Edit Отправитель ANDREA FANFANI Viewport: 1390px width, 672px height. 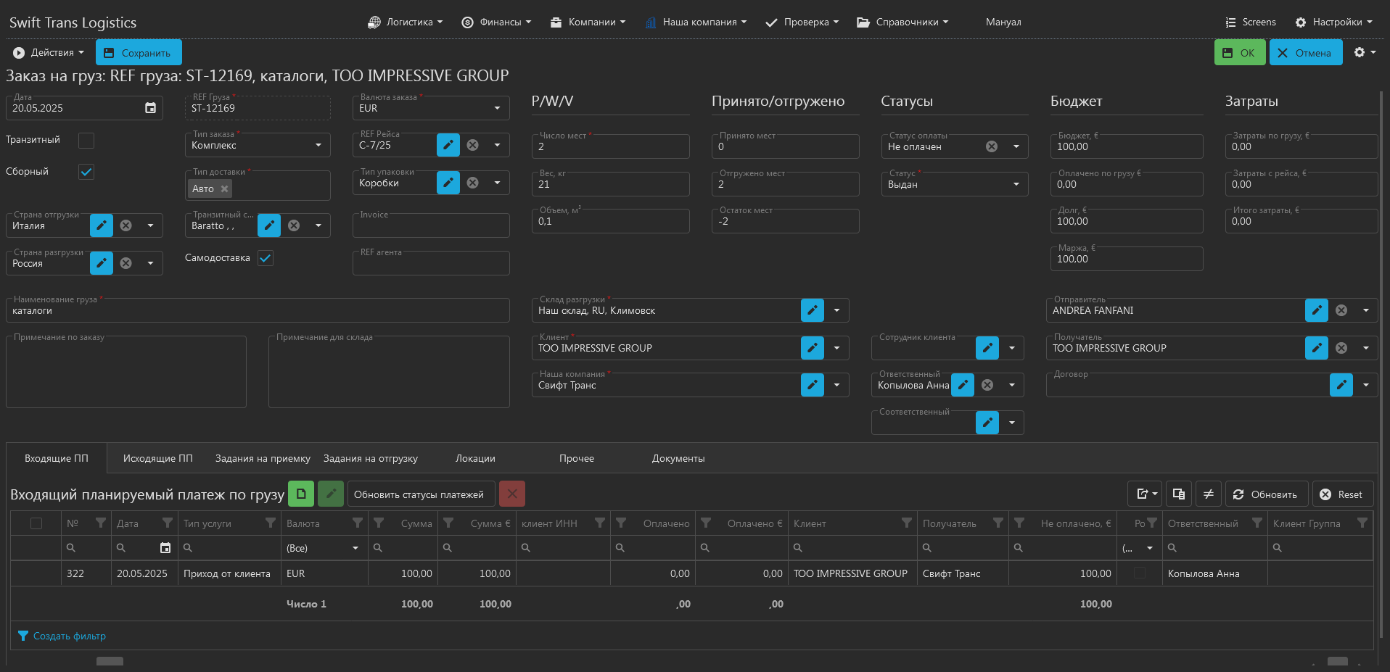pyautogui.click(x=1317, y=310)
